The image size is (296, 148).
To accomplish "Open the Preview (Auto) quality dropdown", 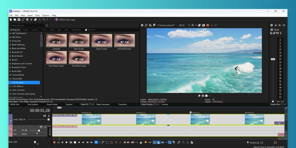I will [x=166, y=25].
